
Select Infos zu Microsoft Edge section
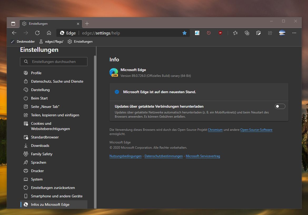coord(54,204)
